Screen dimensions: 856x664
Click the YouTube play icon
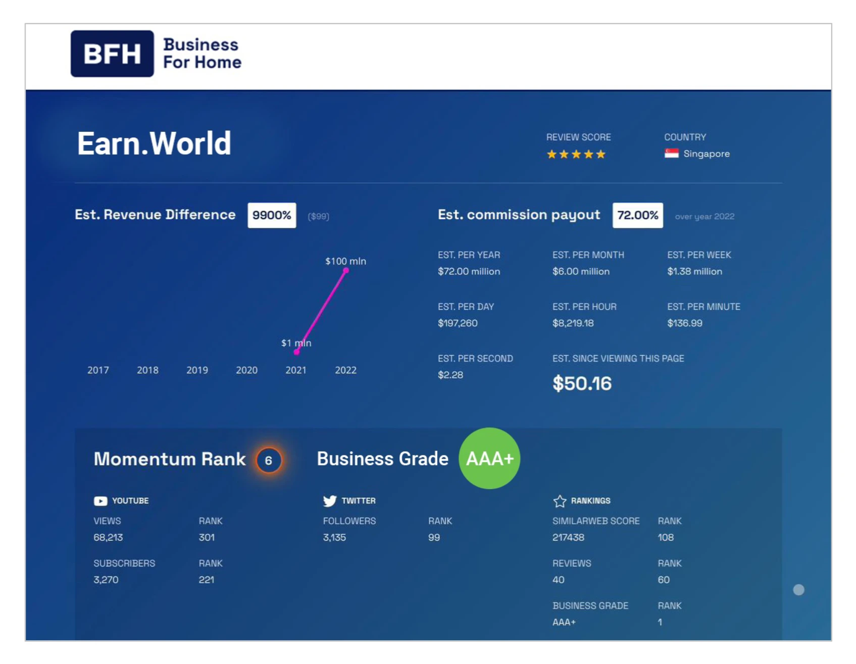coord(100,501)
